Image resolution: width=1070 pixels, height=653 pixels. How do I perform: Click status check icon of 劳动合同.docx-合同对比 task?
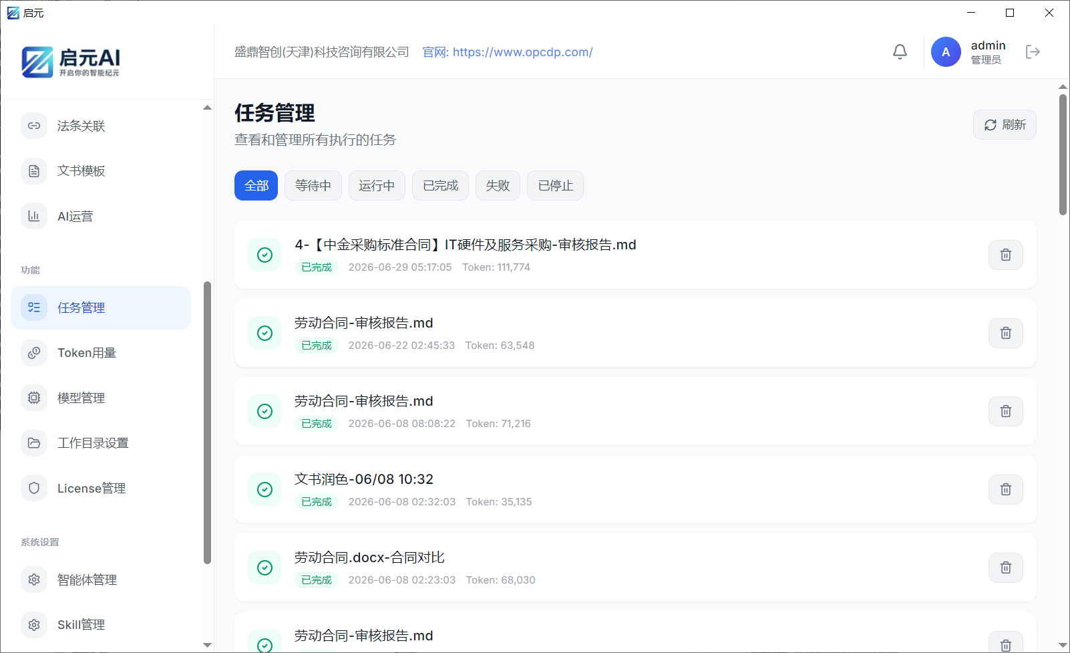click(264, 567)
